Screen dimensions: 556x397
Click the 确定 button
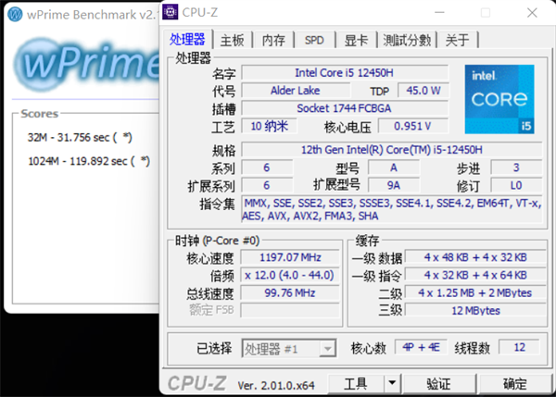pos(514,383)
